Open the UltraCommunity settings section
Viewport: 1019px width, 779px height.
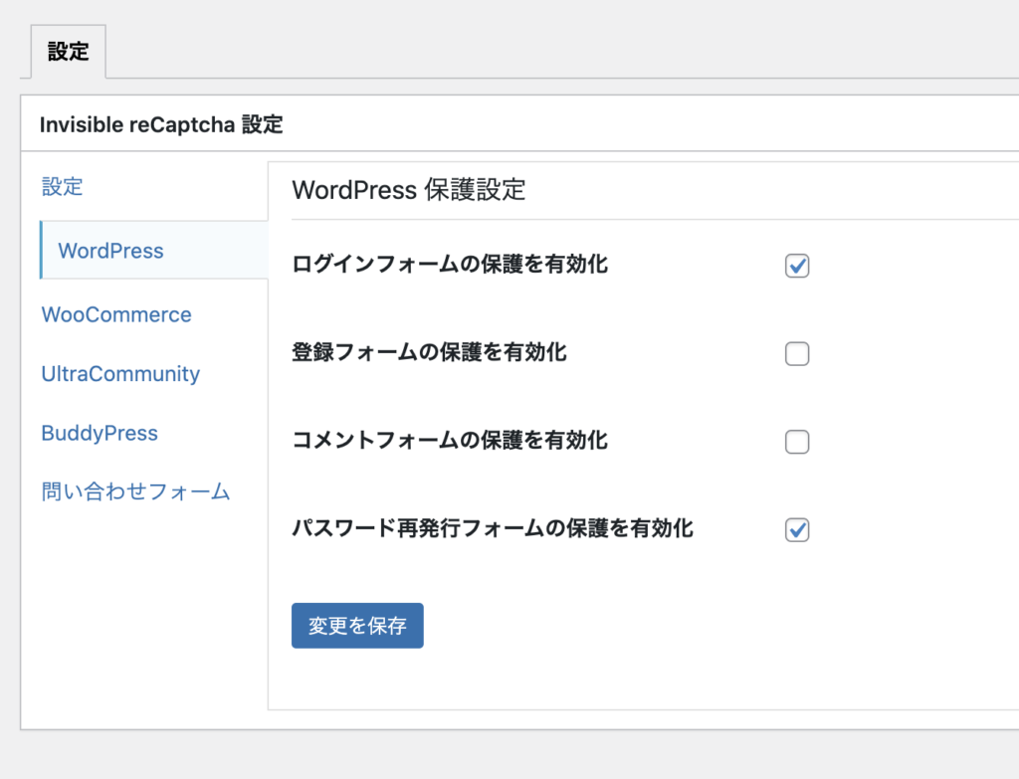click(120, 374)
